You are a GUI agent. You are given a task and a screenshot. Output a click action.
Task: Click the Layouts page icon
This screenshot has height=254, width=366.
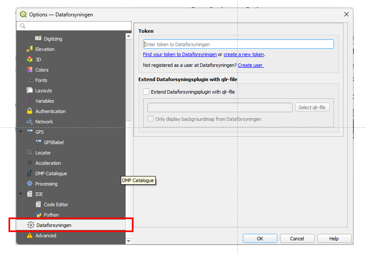click(x=30, y=90)
